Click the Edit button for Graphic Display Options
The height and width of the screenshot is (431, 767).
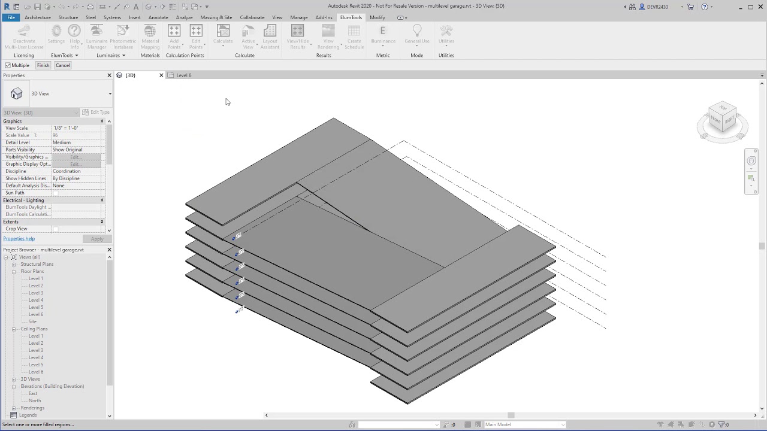pos(76,164)
